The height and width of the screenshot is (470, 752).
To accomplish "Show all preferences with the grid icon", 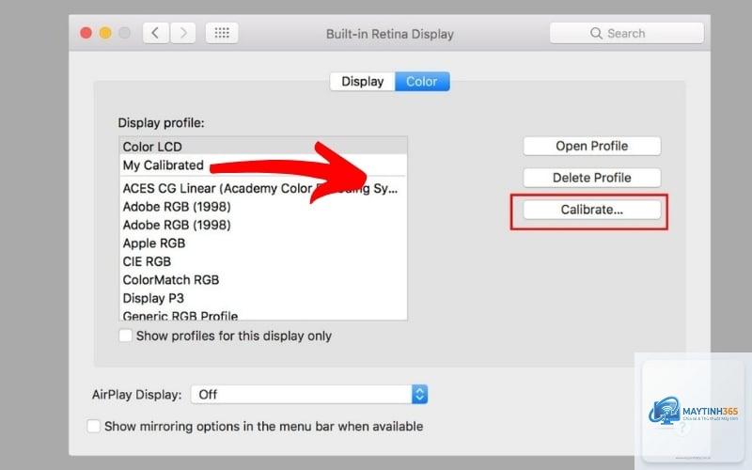I will coord(222,33).
